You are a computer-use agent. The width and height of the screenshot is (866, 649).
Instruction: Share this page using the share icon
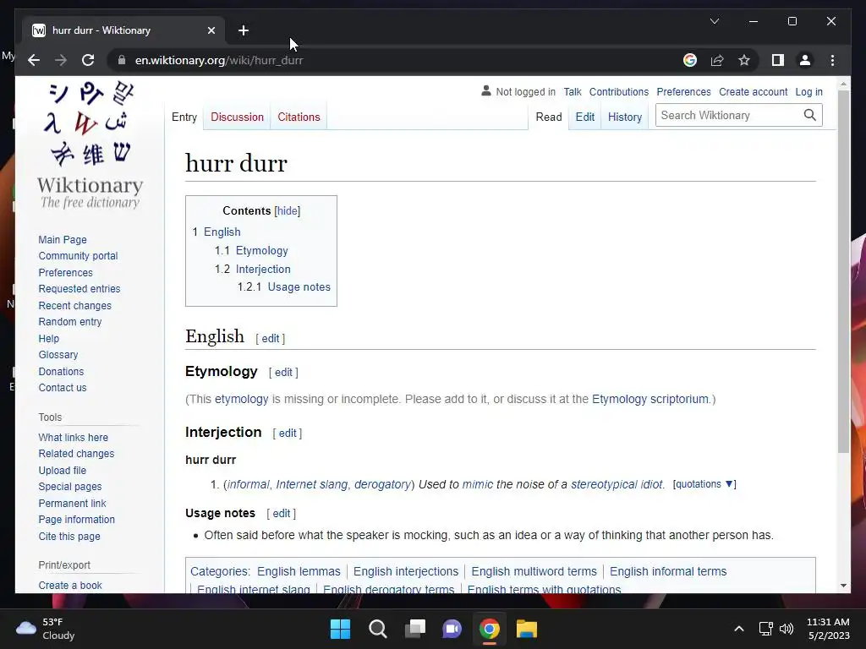pos(717,60)
